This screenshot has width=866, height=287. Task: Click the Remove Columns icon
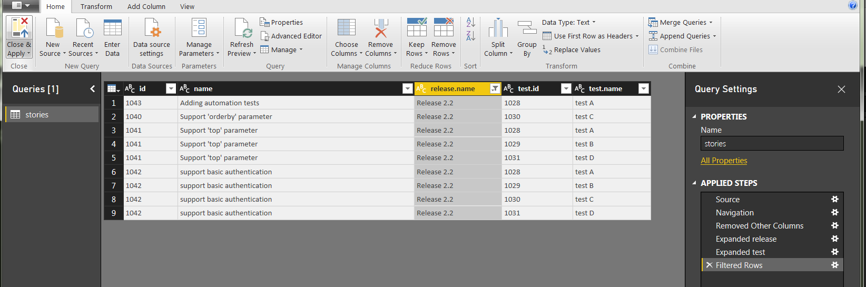pos(380,28)
